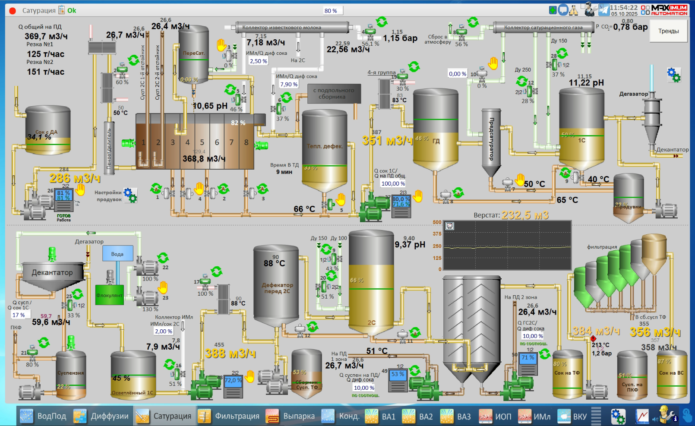Viewport: 695px width, 426px height.
Task: Click the operator with wrench icon
Action: click(590, 9)
